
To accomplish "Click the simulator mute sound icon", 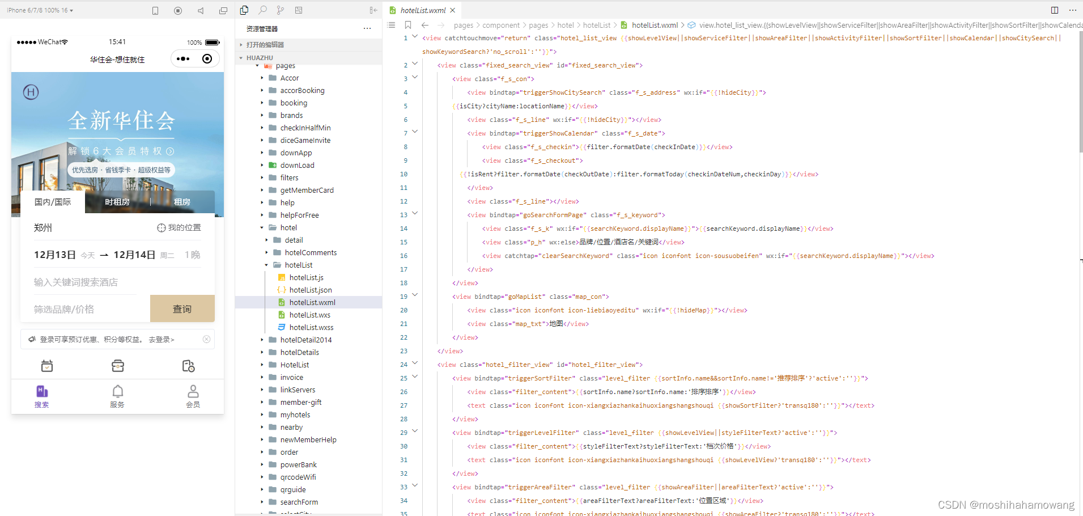I will coord(201,10).
